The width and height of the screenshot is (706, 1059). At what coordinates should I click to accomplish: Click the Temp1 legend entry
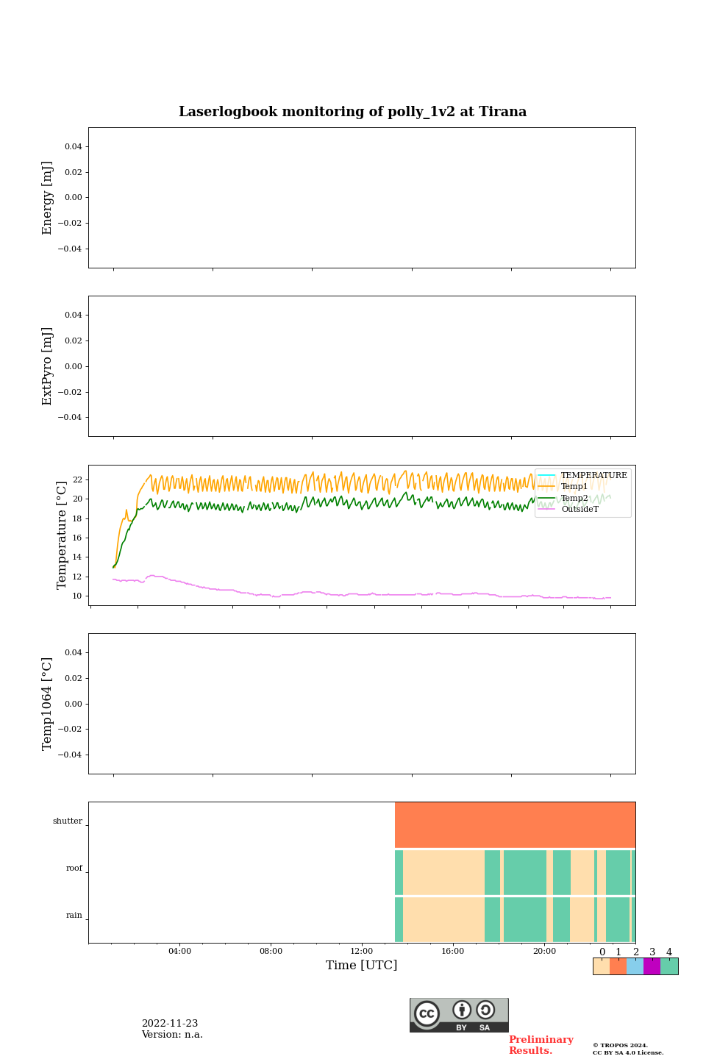tap(564, 486)
